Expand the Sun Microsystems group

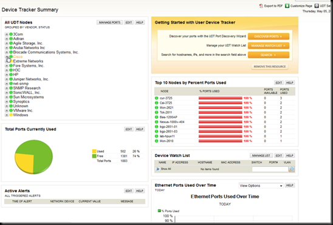pyautogui.click(x=7, y=97)
